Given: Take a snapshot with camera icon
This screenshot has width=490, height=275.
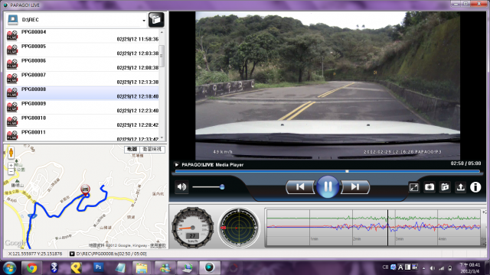Looking at the screenshot, I should click(430, 187).
